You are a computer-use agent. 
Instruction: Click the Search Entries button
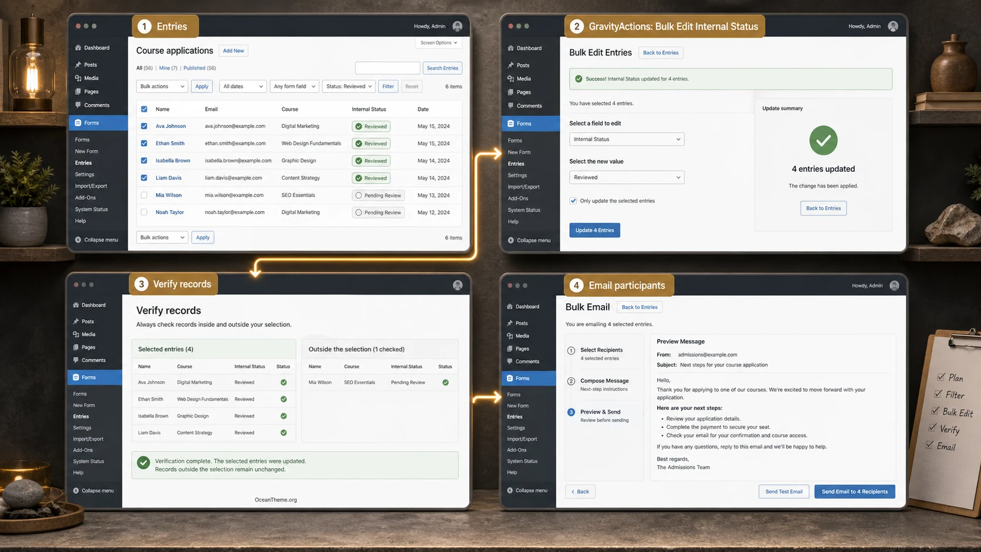point(442,68)
